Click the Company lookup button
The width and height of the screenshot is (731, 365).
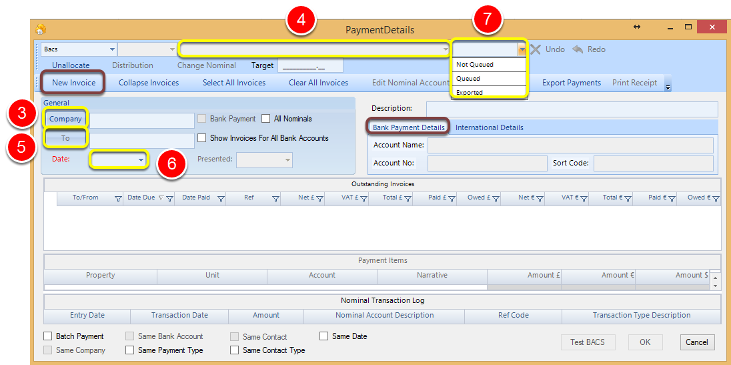tap(66, 119)
